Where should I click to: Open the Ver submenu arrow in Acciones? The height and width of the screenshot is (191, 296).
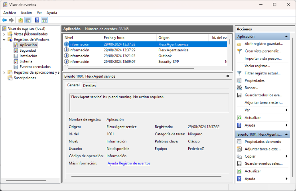tap(286, 110)
